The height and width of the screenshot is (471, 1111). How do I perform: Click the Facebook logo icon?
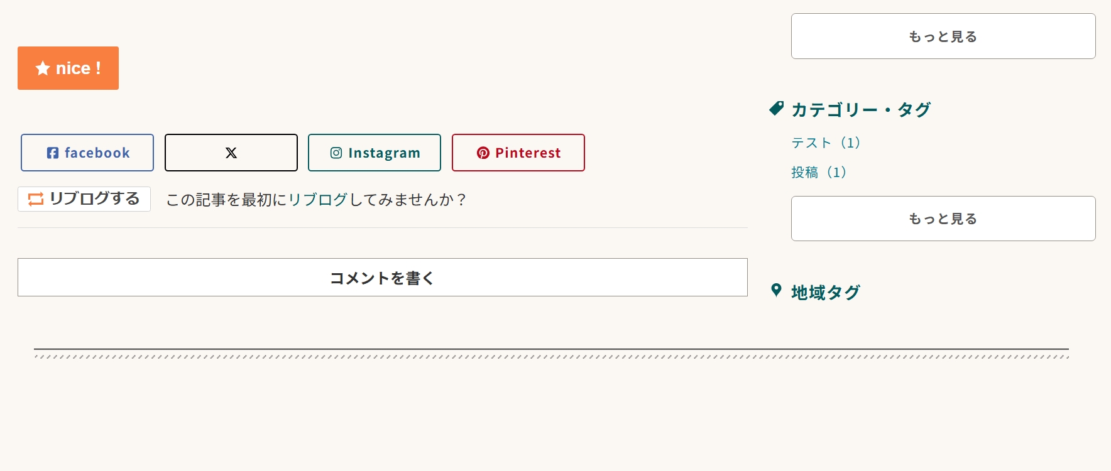click(x=53, y=153)
